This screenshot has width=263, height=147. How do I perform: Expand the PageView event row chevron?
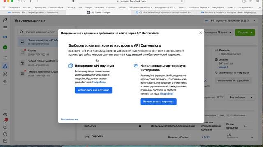(x=252, y=137)
